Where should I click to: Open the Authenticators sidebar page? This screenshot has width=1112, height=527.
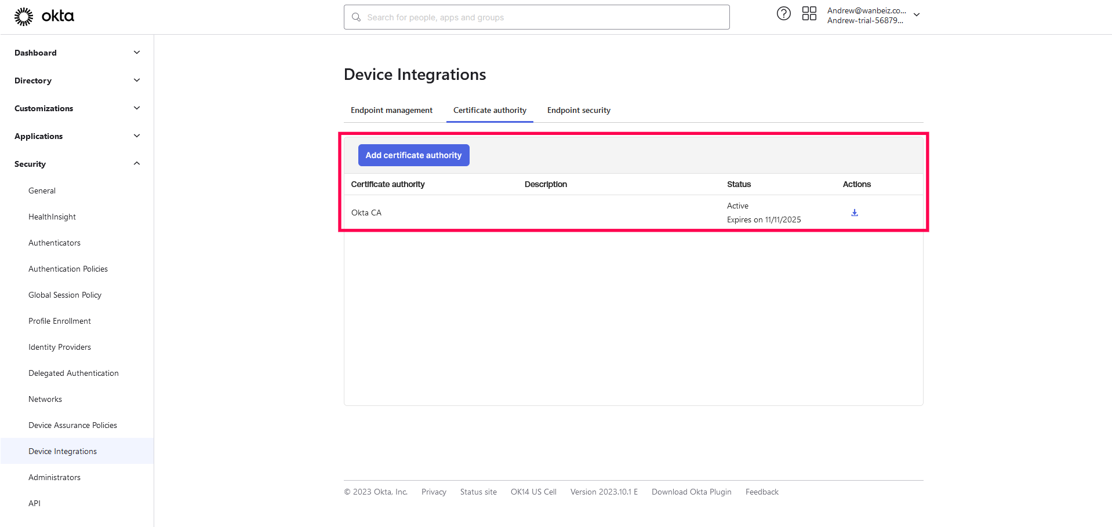click(54, 243)
